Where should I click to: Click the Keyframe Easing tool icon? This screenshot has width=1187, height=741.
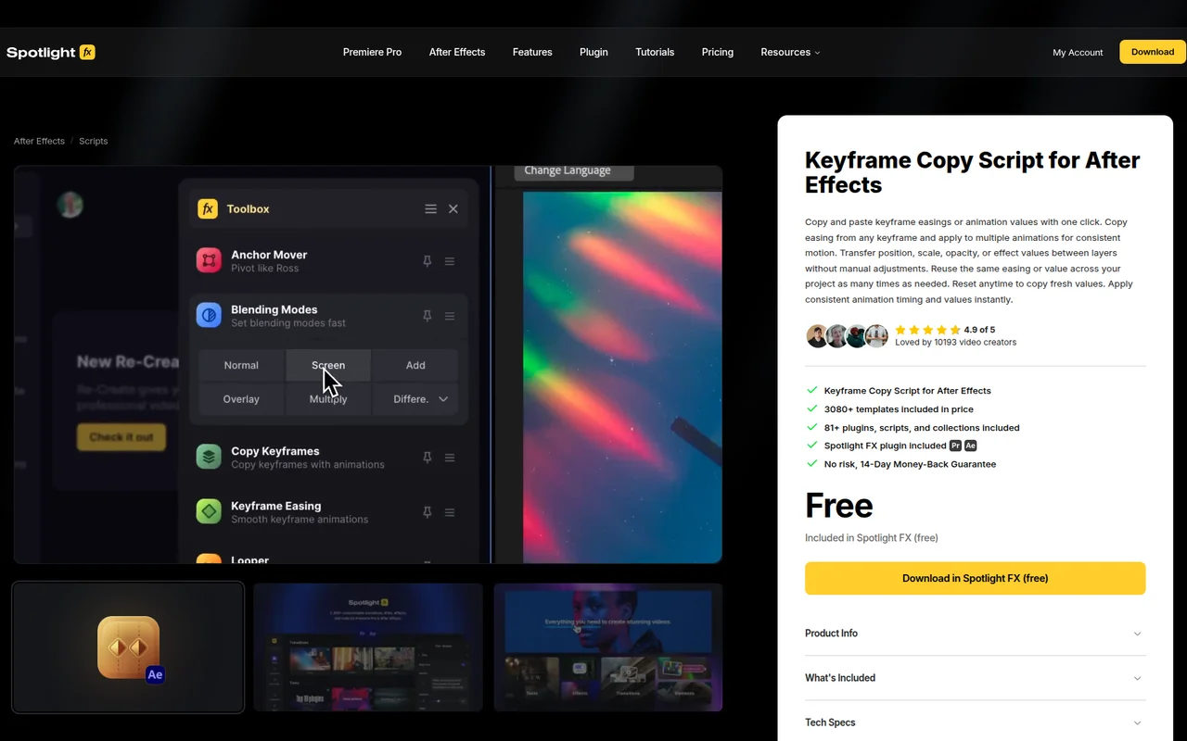208,511
